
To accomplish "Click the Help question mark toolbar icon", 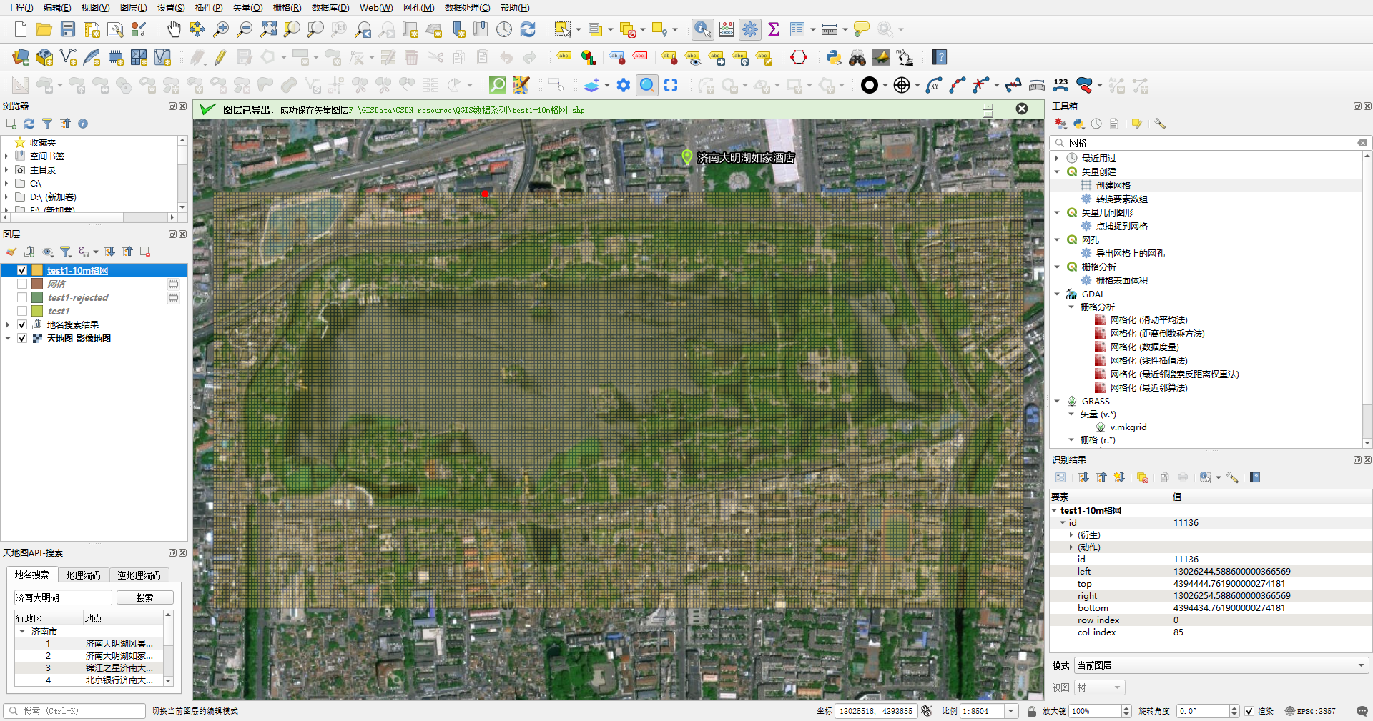I will [x=940, y=57].
